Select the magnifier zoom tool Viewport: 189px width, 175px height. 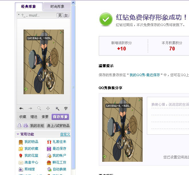click(x=39, y=108)
